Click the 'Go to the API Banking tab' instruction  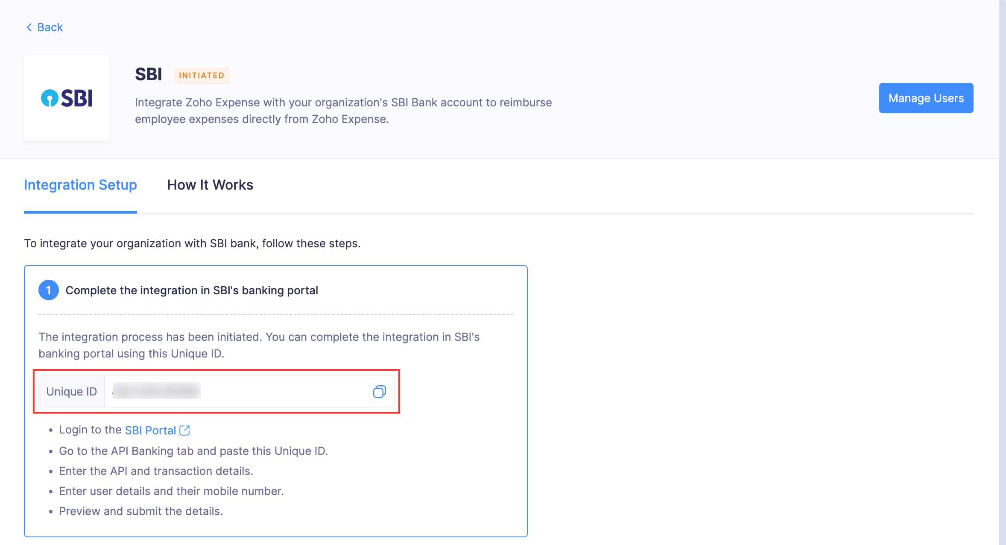[193, 451]
